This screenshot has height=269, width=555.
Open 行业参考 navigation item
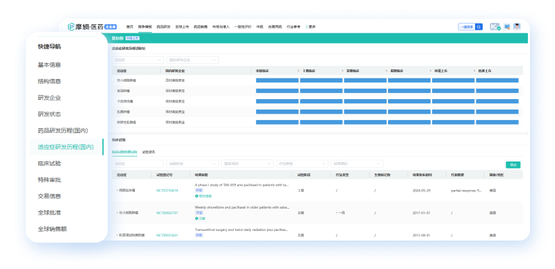point(293,27)
